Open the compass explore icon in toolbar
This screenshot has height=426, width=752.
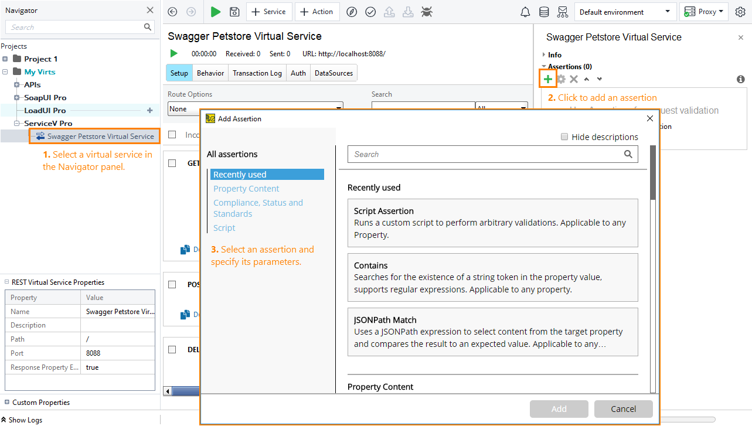(x=352, y=12)
